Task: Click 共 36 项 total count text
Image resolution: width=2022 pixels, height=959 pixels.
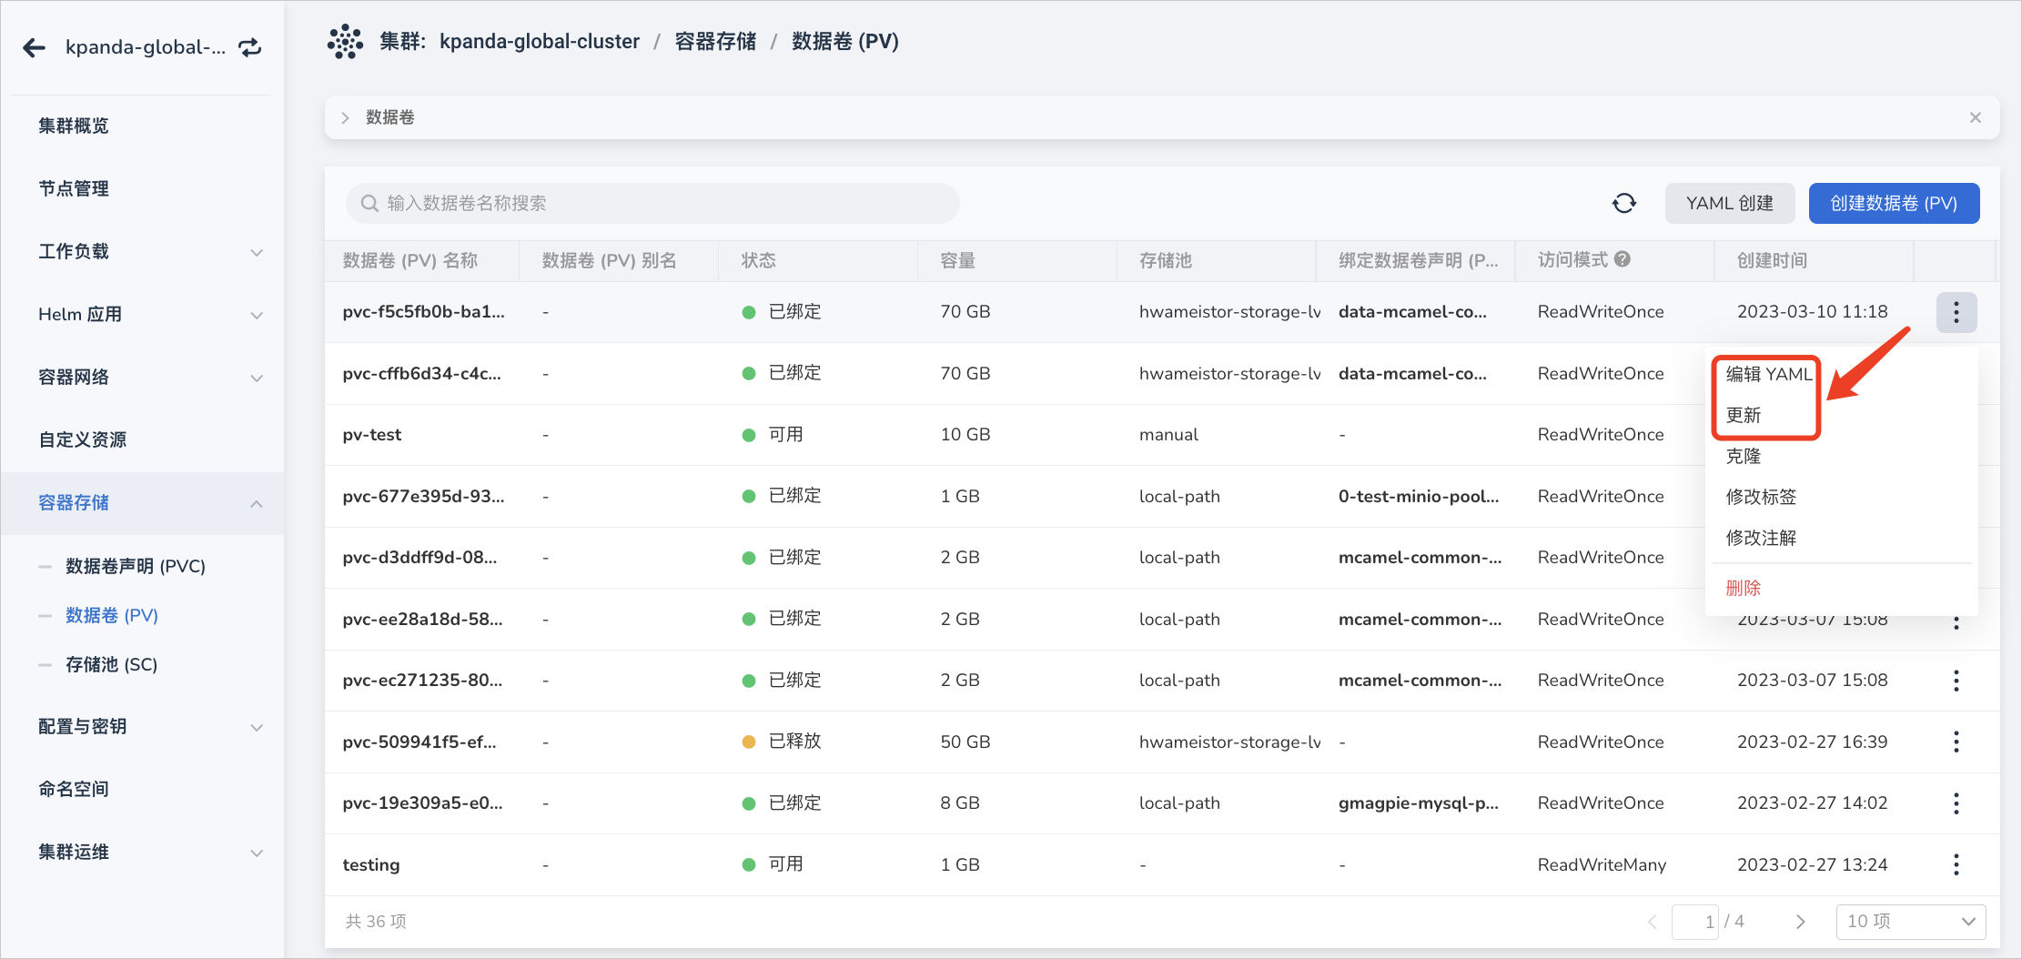Action: [376, 922]
